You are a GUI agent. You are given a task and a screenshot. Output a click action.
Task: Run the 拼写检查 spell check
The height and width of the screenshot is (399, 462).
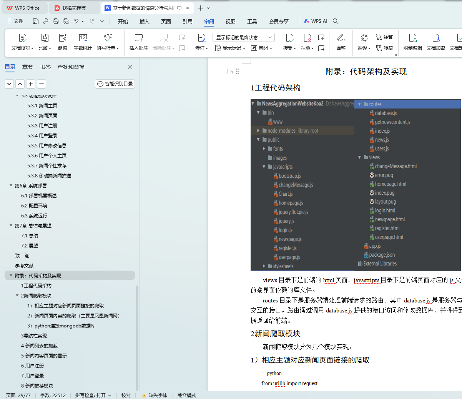(x=108, y=42)
